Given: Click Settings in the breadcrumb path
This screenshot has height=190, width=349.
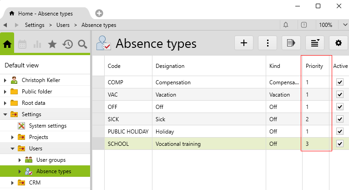Looking at the screenshot, I should click(35, 25).
